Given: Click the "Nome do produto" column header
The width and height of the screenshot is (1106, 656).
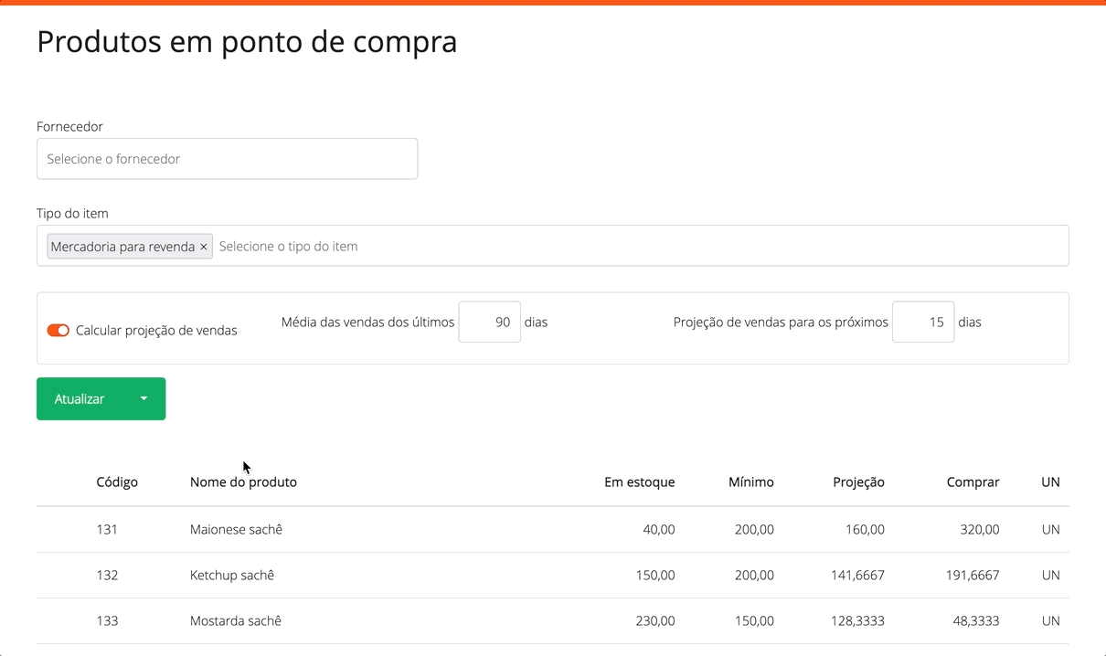Looking at the screenshot, I should pos(243,481).
